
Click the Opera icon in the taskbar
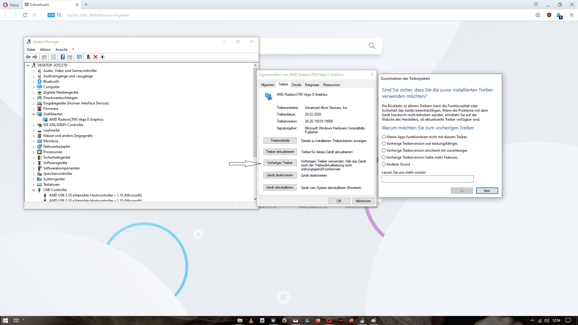coord(329,320)
